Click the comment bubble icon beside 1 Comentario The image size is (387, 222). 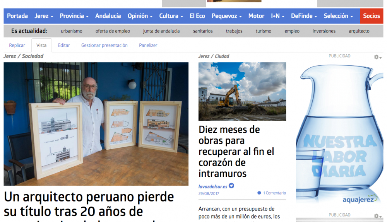pyautogui.click(x=259, y=193)
